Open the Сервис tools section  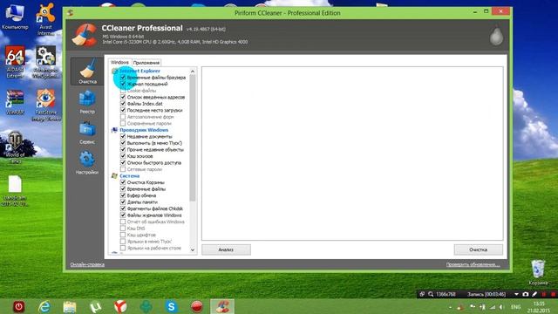(87, 132)
